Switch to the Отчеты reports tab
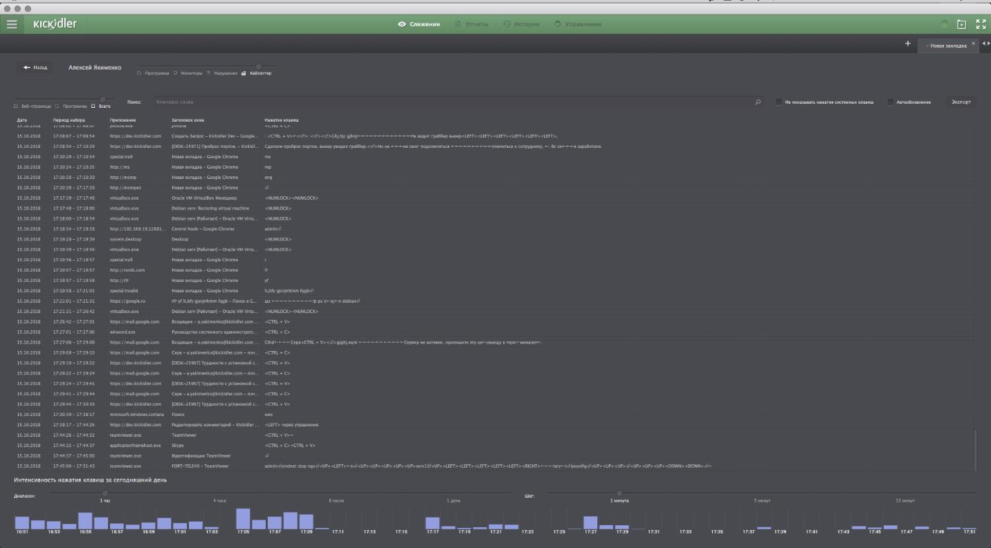Image resolution: width=991 pixels, height=548 pixels. click(472, 24)
